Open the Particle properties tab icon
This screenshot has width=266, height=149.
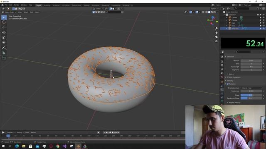222,90
